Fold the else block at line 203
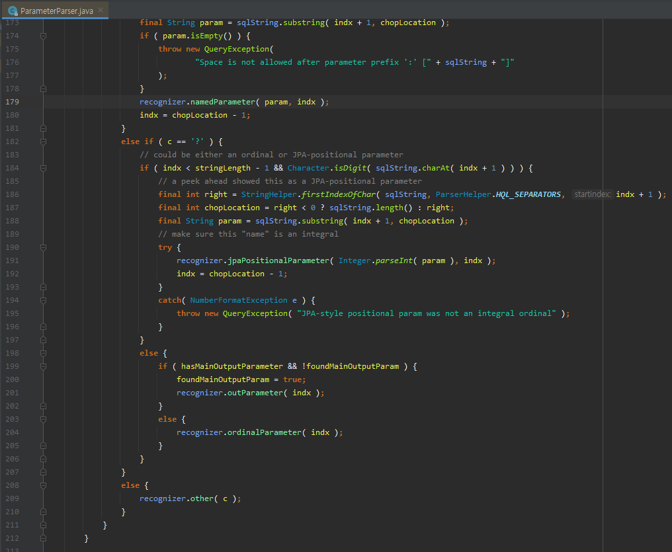 43,419
